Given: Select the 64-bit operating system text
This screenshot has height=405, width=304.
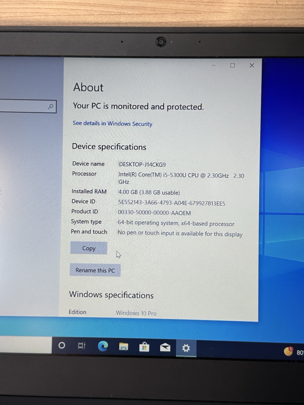Looking at the screenshot, I should pyautogui.click(x=176, y=223).
